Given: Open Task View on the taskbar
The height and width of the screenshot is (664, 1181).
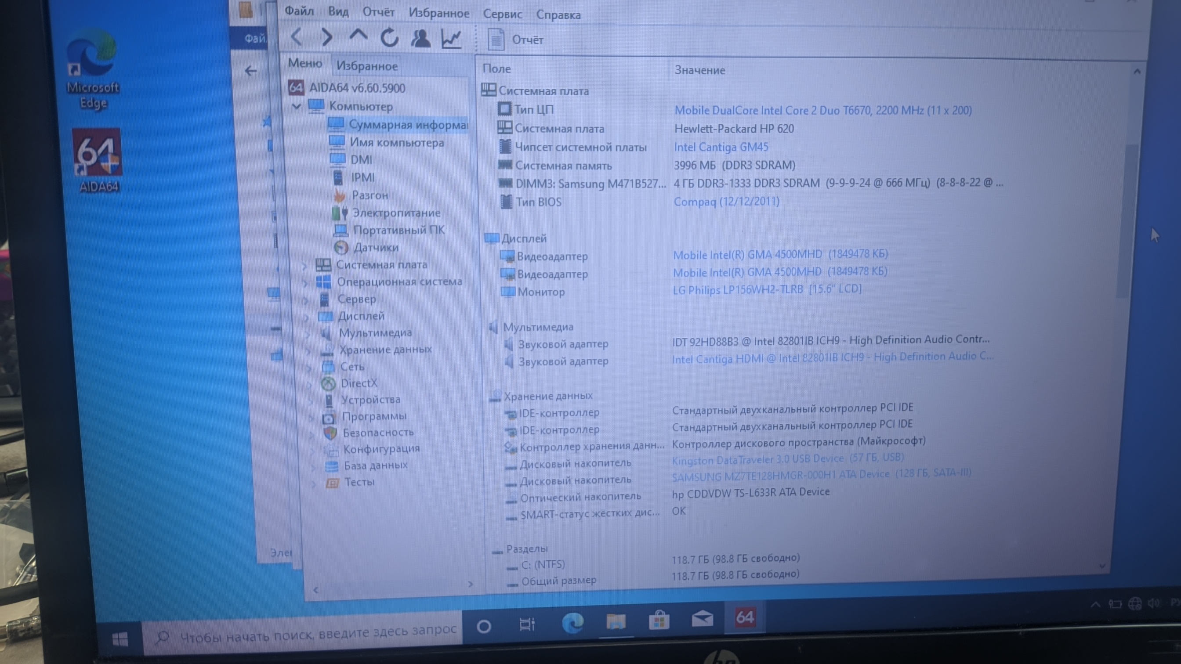Looking at the screenshot, I should [527, 624].
